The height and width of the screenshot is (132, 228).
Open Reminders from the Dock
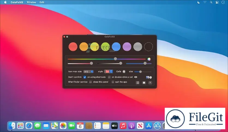(97, 126)
